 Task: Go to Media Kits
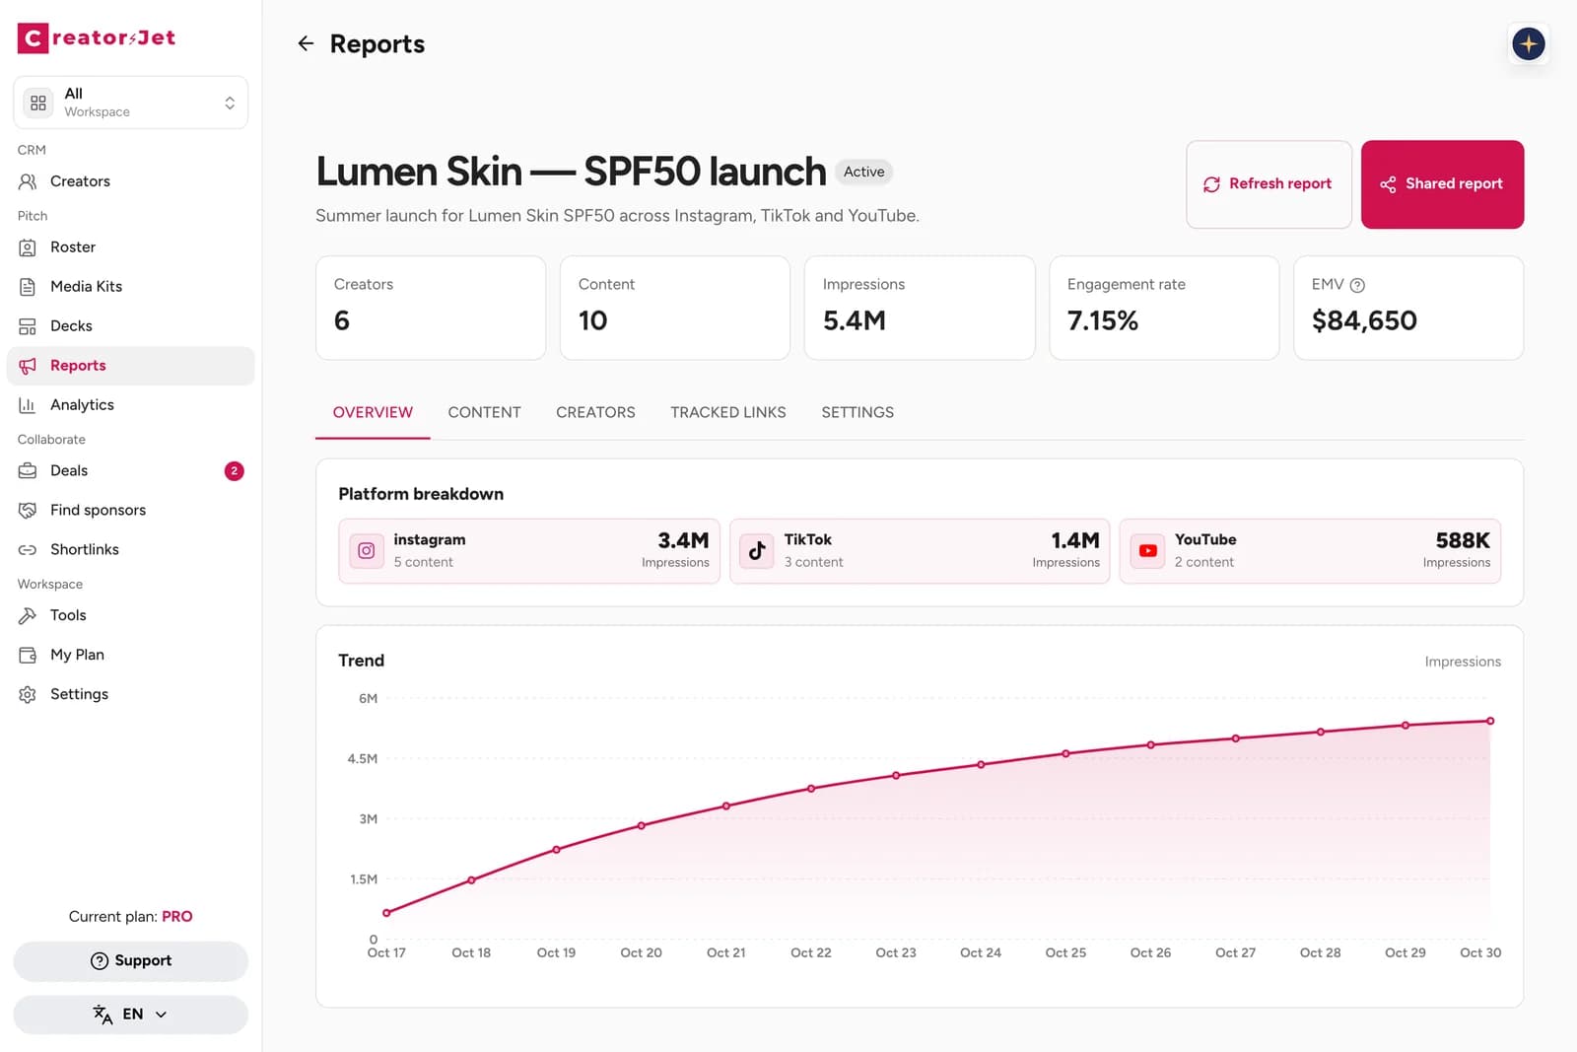click(130, 287)
